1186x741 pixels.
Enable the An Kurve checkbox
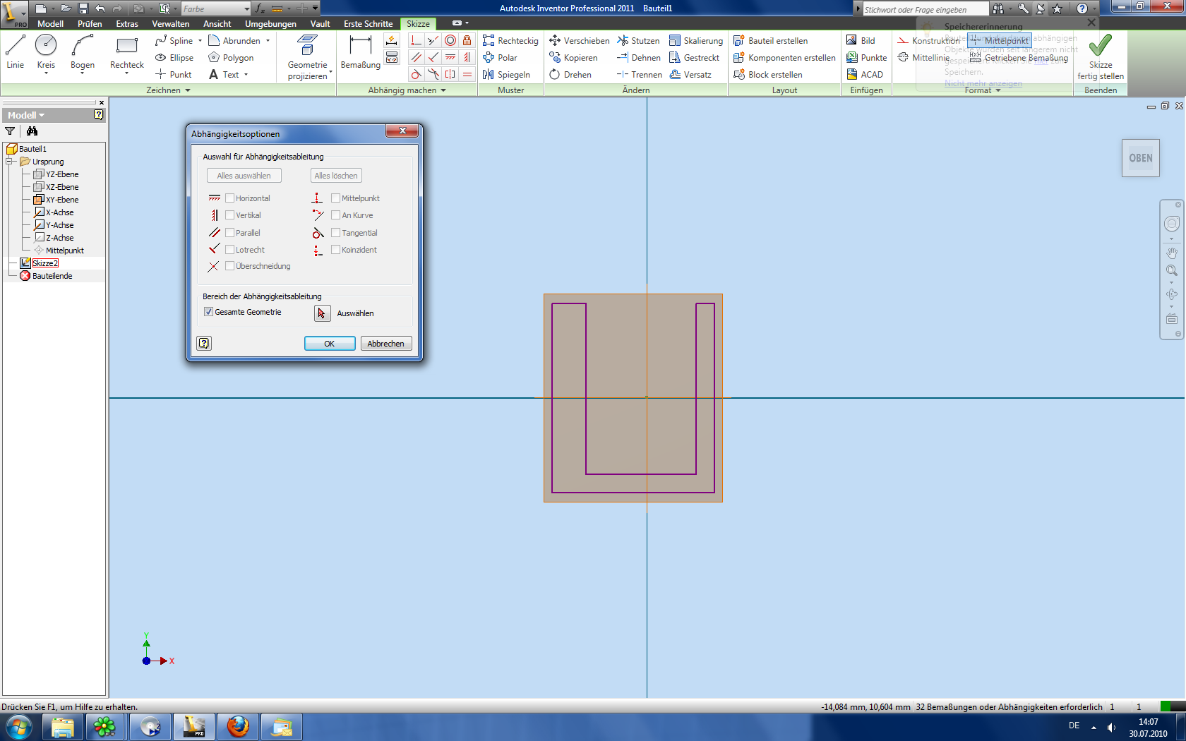(x=335, y=215)
